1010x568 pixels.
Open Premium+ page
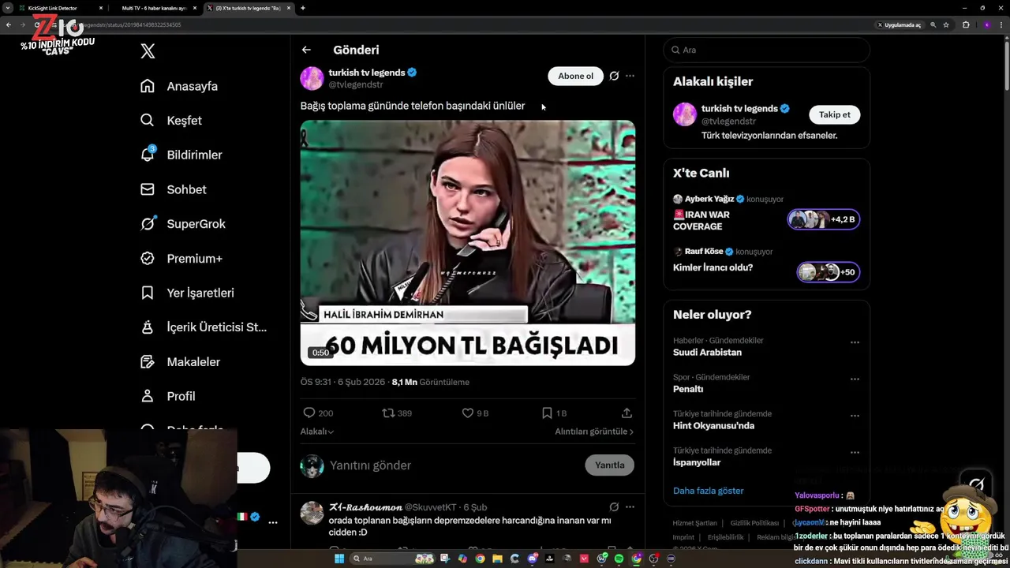[x=181, y=258]
